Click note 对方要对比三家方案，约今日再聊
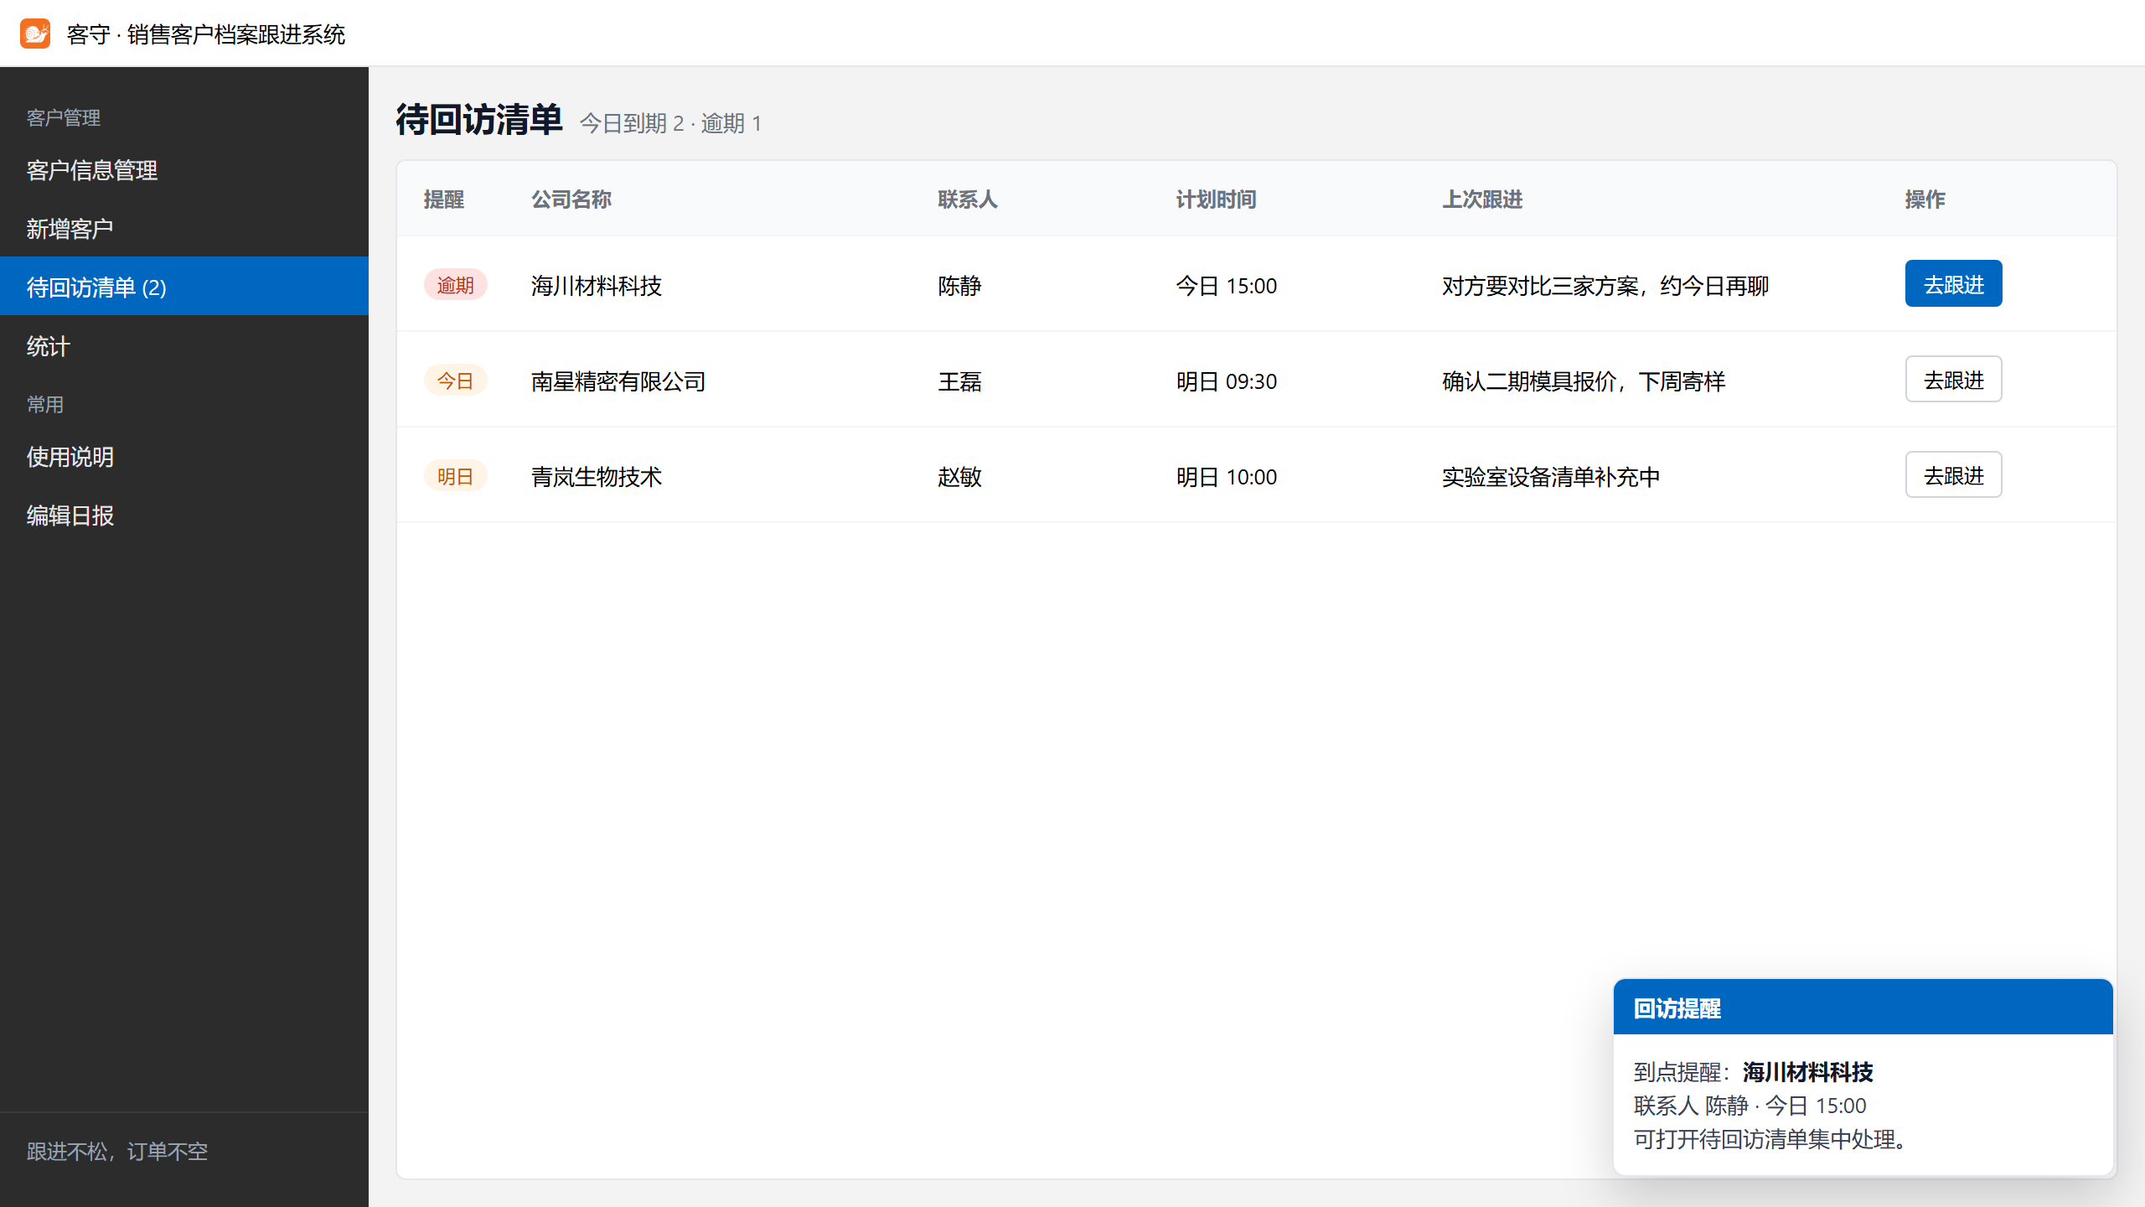The width and height of the screenshot is (2145, 1207). click(1605, 286)
